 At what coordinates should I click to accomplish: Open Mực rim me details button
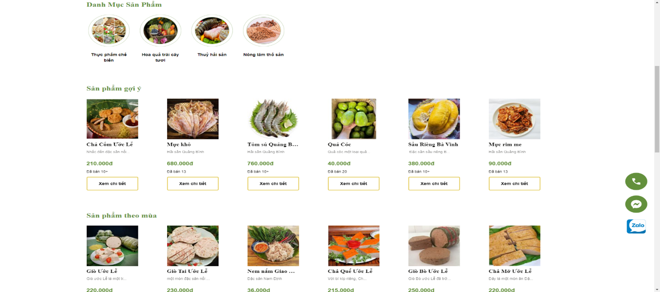click(514, 184)
